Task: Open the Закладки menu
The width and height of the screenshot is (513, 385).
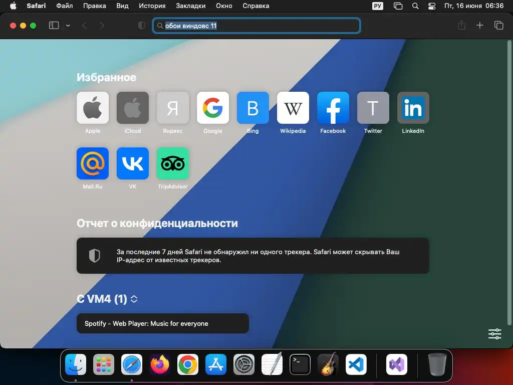Action: coord(191,6)
